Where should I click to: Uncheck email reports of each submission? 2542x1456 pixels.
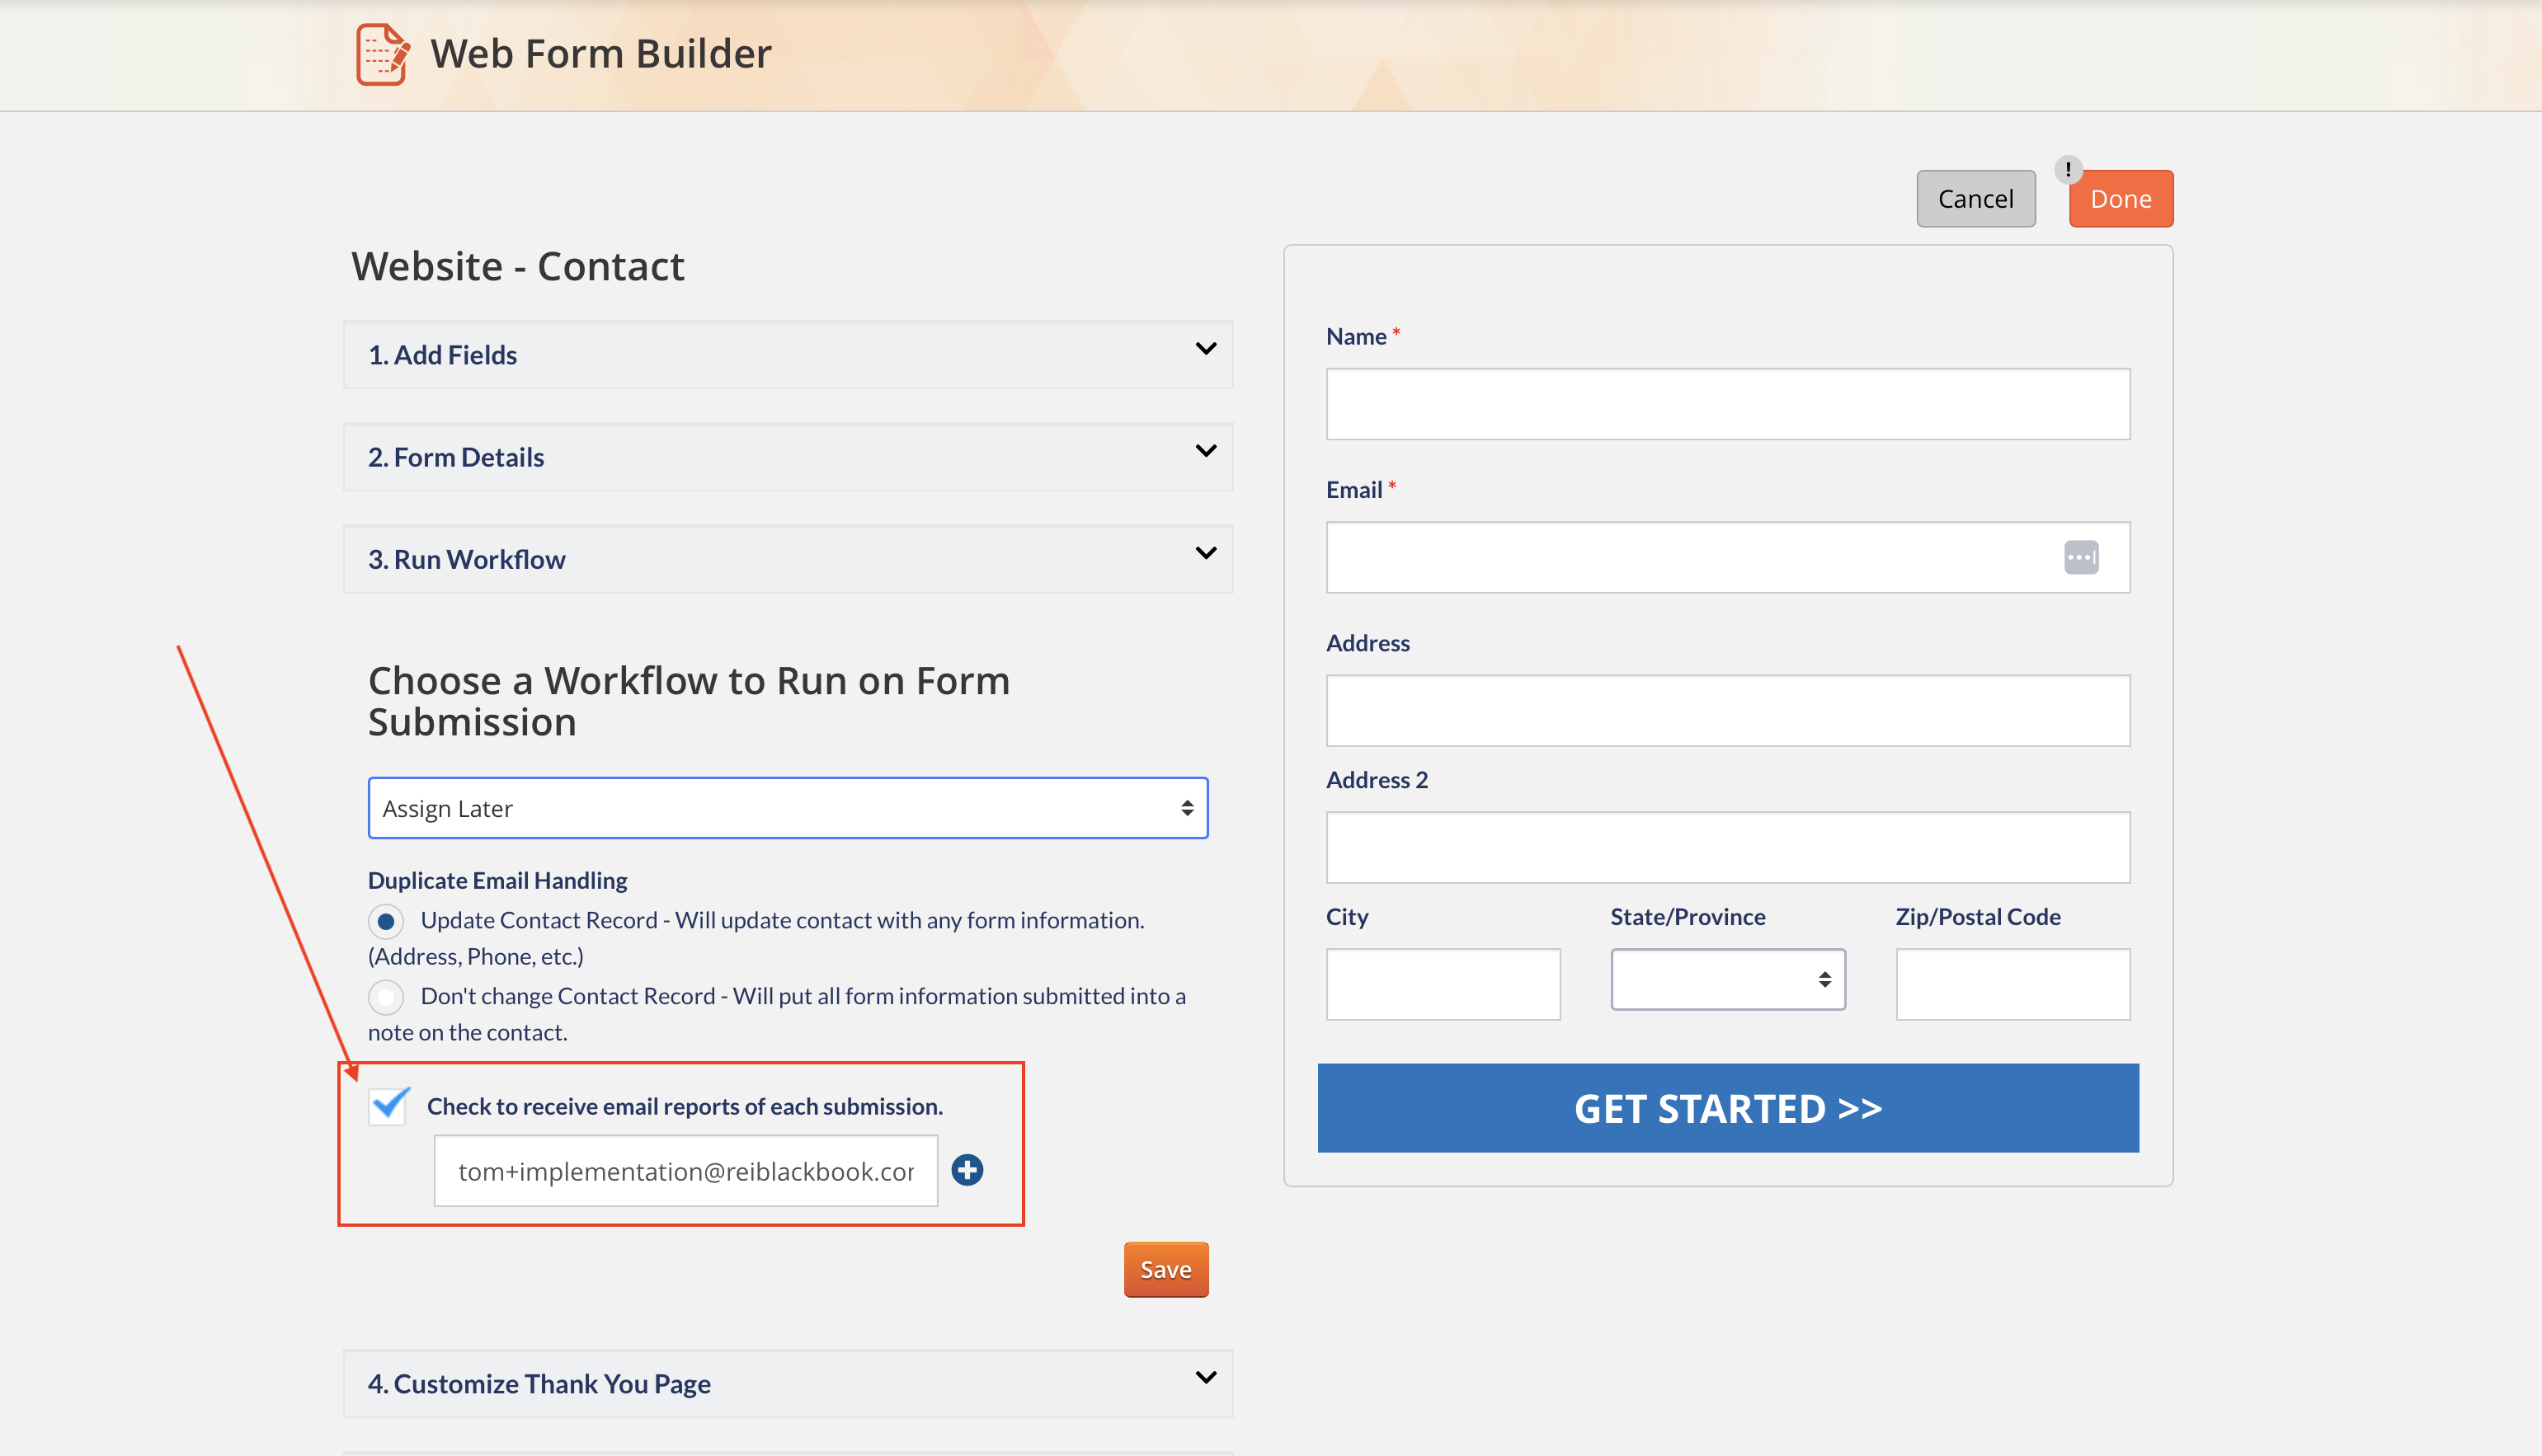click(387, 1105)
